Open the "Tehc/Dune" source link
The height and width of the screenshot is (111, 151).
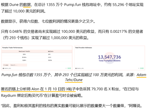click(x=74, y=80)
